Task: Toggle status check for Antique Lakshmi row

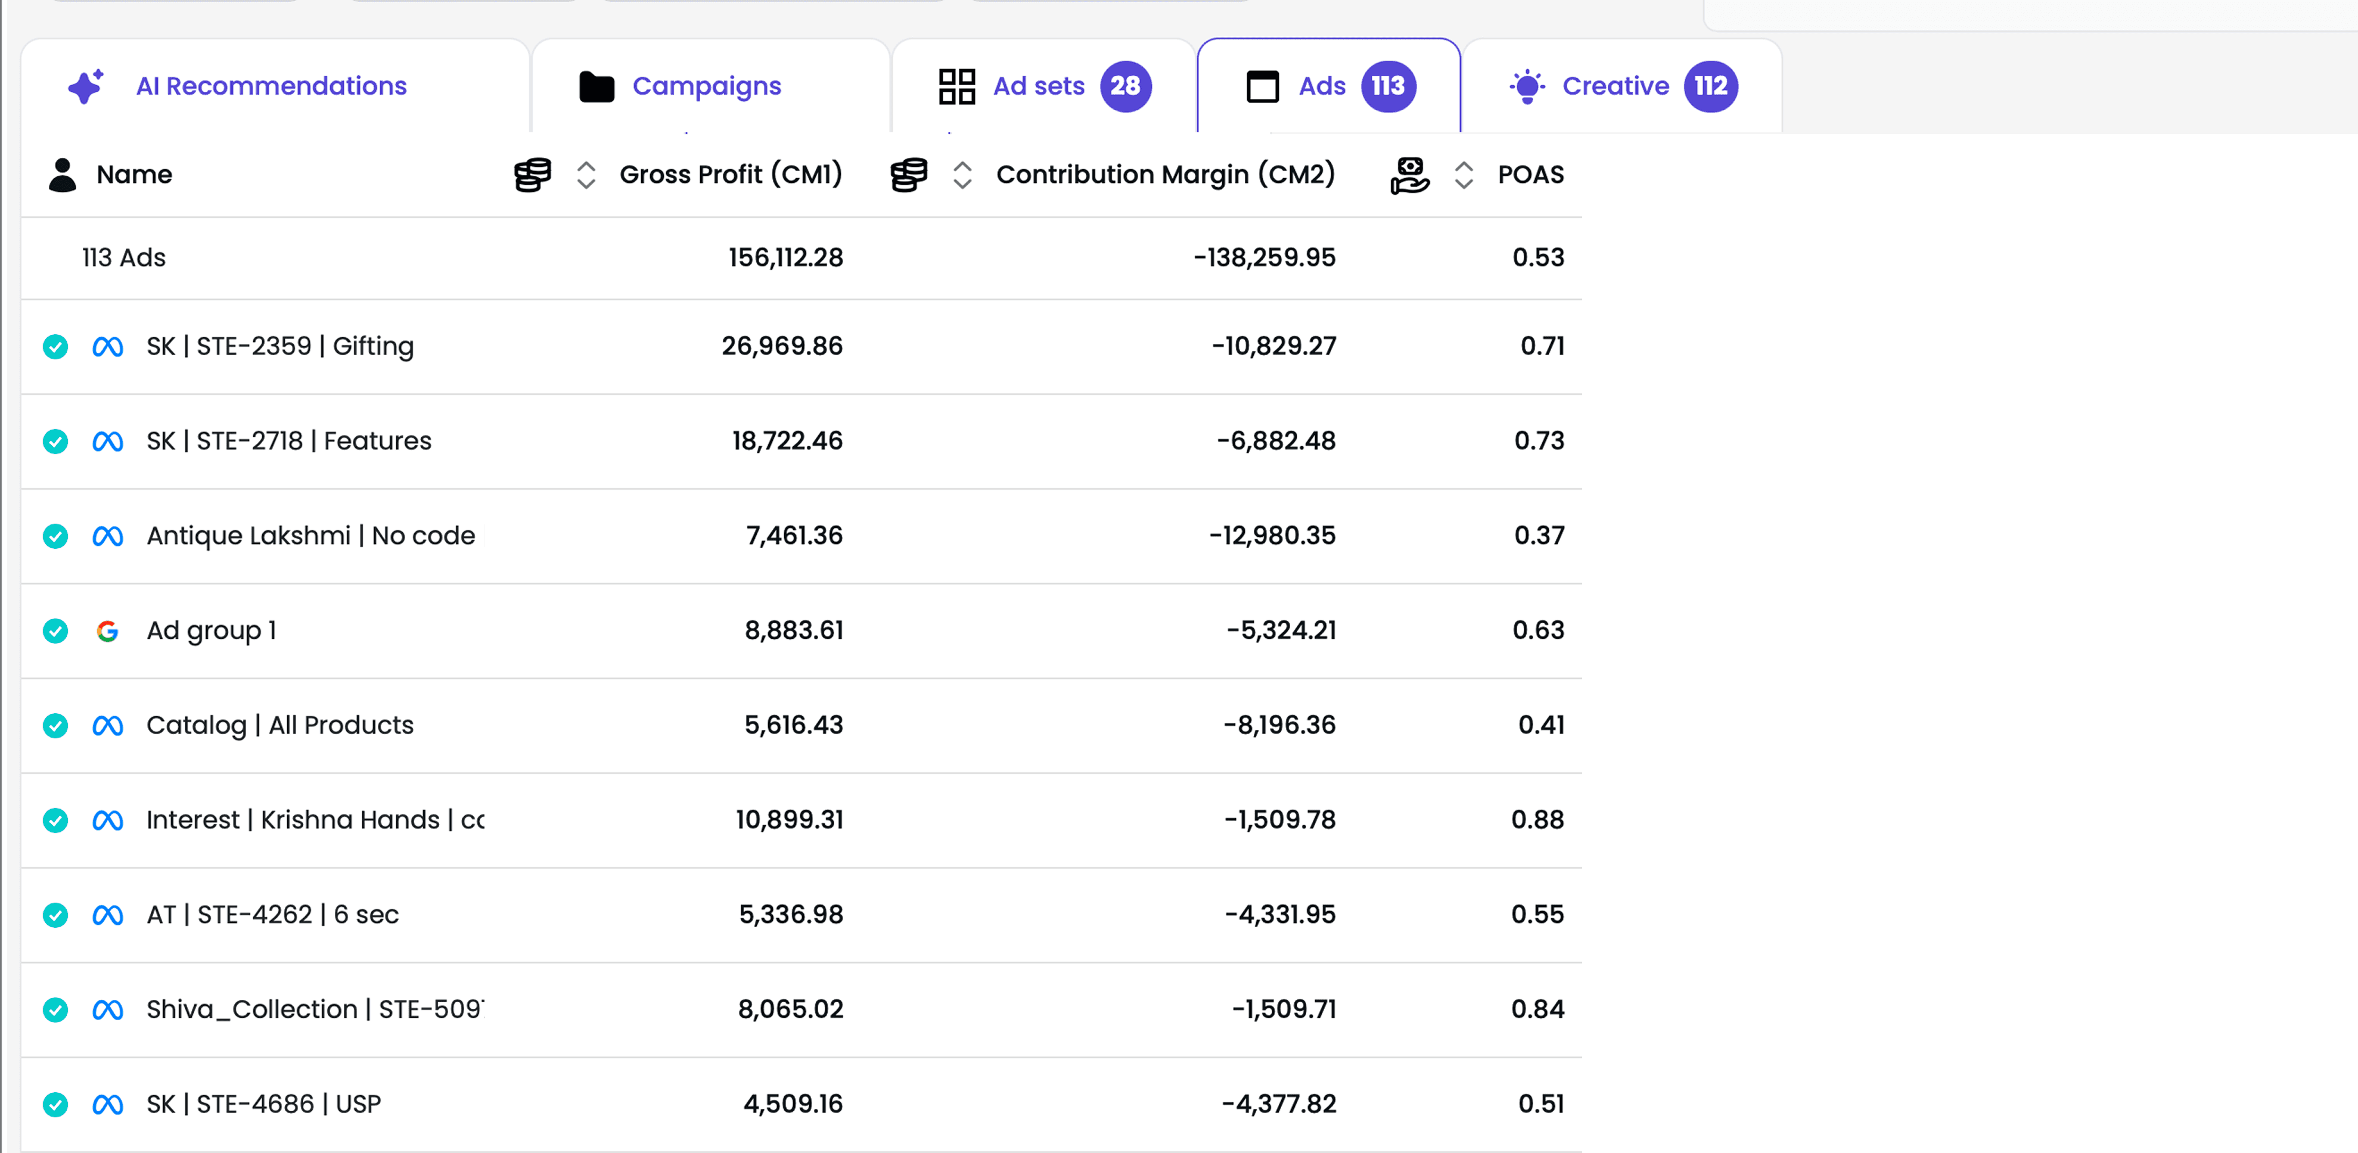Action: (56, 536)
